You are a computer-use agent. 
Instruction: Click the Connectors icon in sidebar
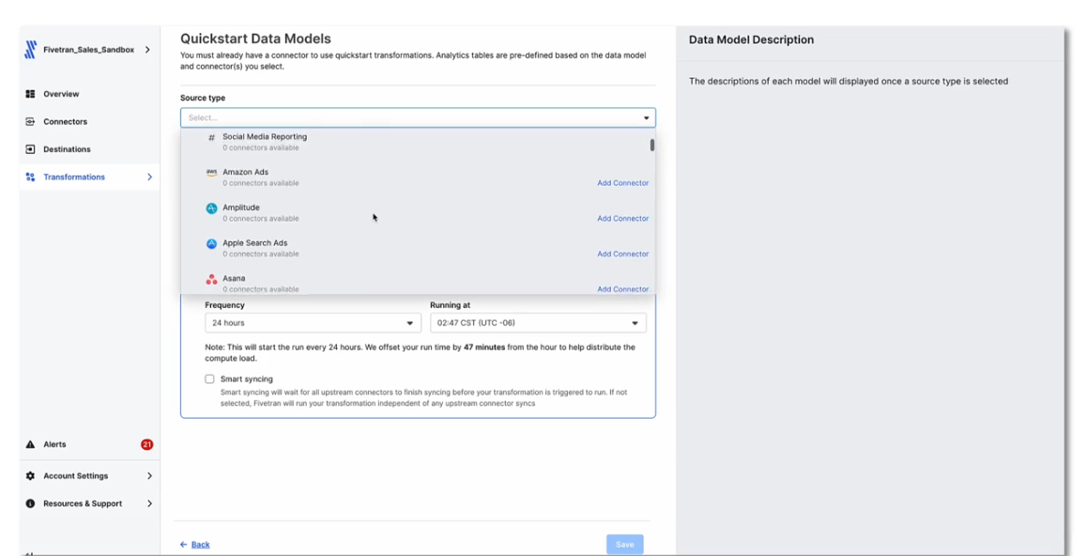[x=30, y=121]
